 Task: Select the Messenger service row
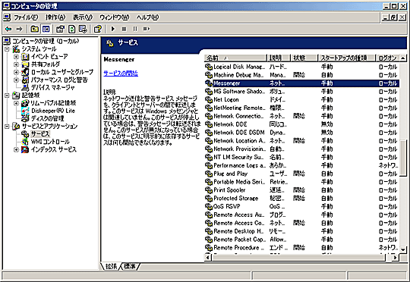(x=301, y=83)
